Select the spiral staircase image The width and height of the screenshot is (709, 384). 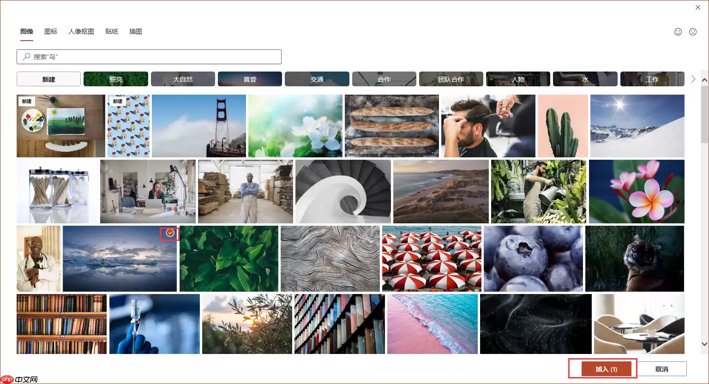pyautogui.click(x=343, y=192)
